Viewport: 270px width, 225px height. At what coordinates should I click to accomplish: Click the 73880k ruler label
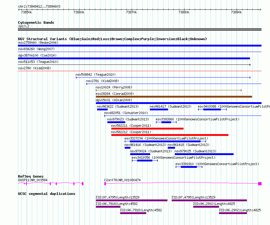[x=184, y=12]
